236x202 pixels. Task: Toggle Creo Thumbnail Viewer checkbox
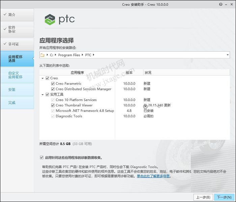53,105
